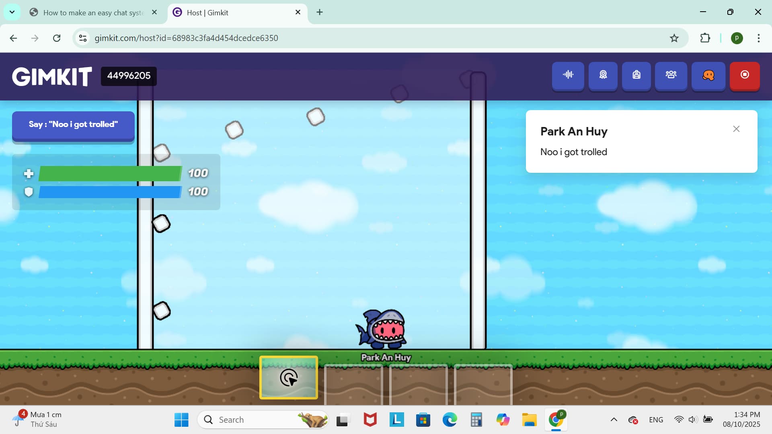This screenshot has height=434, width=772.
Task: Click the green health bar
Action: pos(110,174)
